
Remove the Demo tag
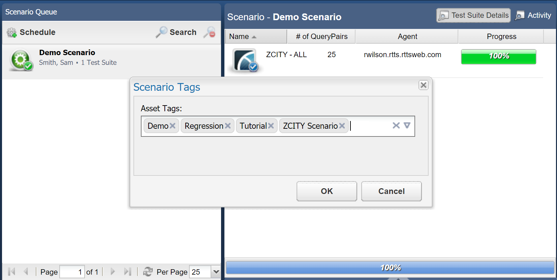pos(173,126)
